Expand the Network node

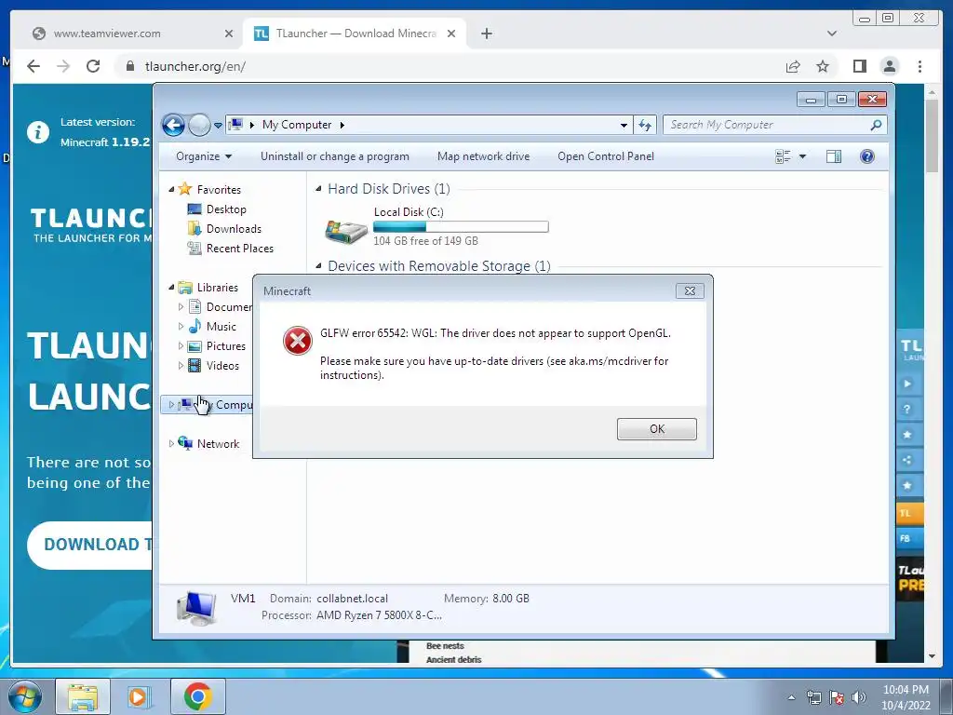tap(171, 444)
